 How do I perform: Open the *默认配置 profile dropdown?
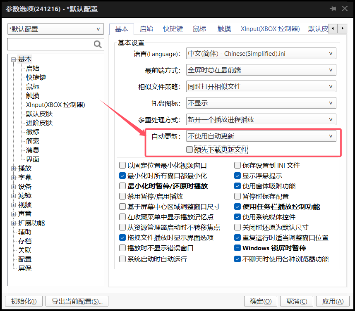tap(55, 29)
